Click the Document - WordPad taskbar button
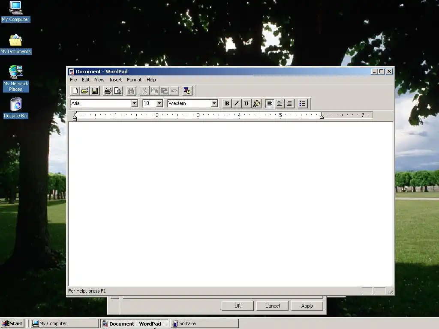 click(134, 323)
